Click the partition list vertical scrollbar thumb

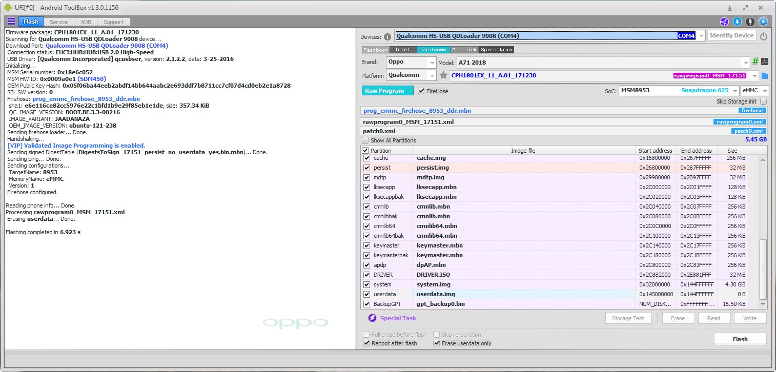pos(763,270)
